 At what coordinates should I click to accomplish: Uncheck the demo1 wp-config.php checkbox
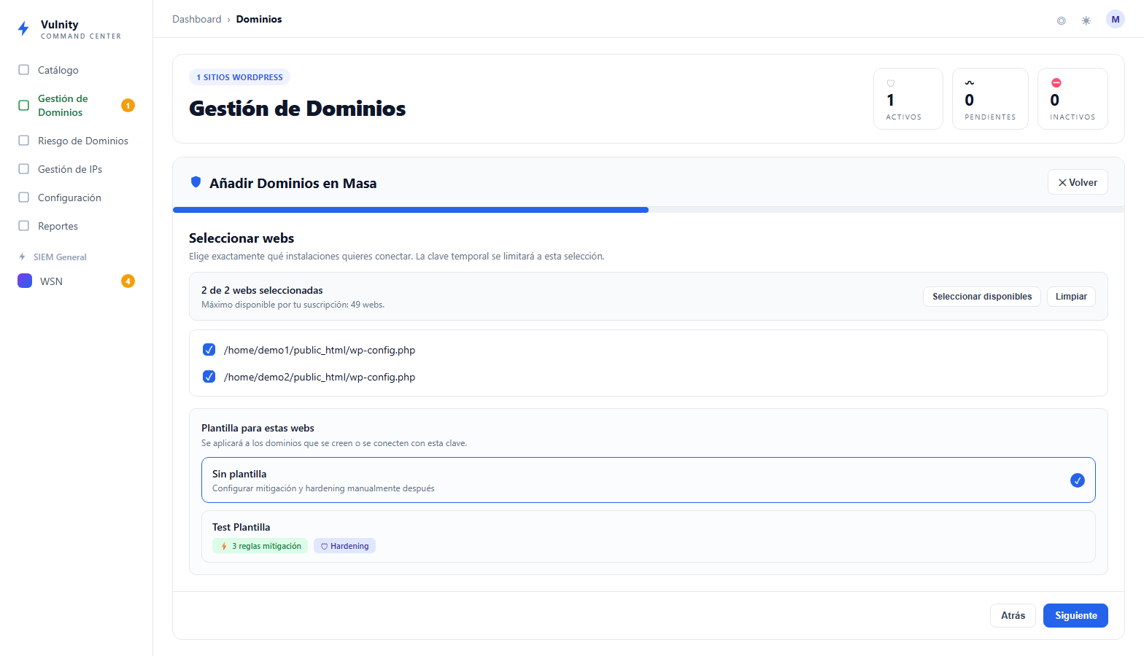coord(209,350)
